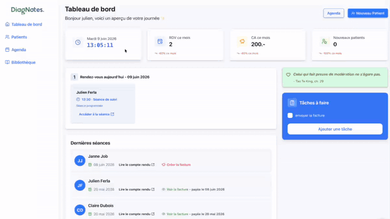Click the calendar icon in RDV ce mois card
Viewport: 390px width, 219px height.
click(x=160, y=41)
